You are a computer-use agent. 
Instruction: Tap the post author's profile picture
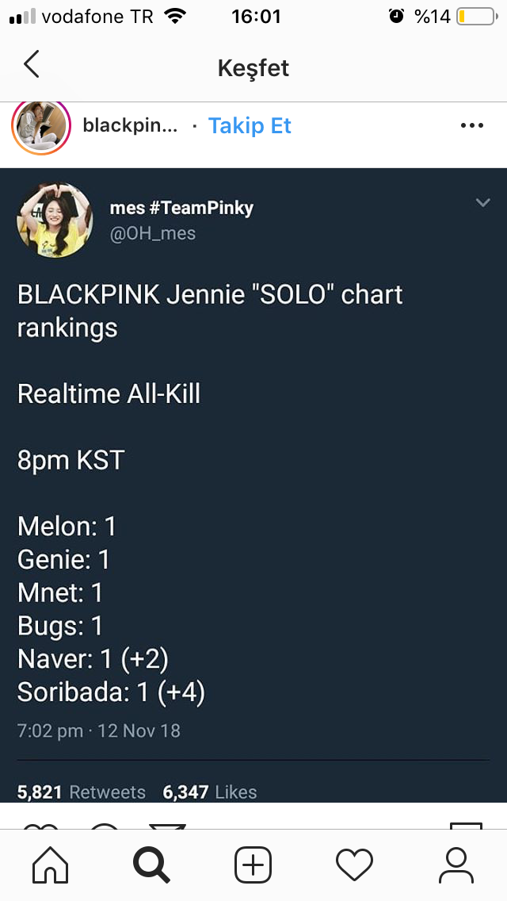(41, 127)
